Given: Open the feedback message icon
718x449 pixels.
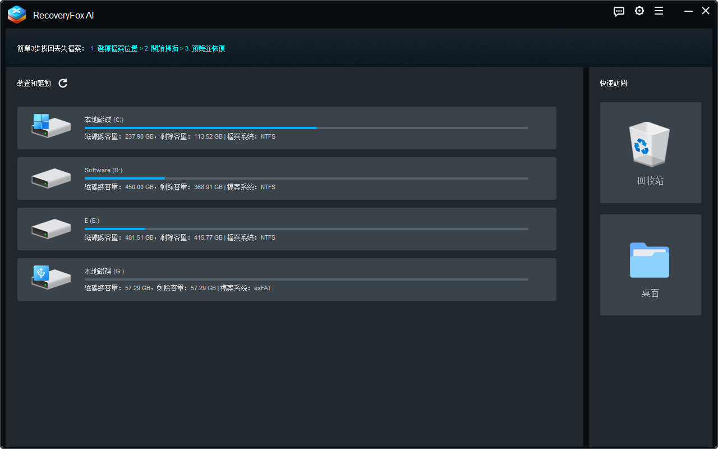Looking at the screenshot, I should [x=619, y=11].
